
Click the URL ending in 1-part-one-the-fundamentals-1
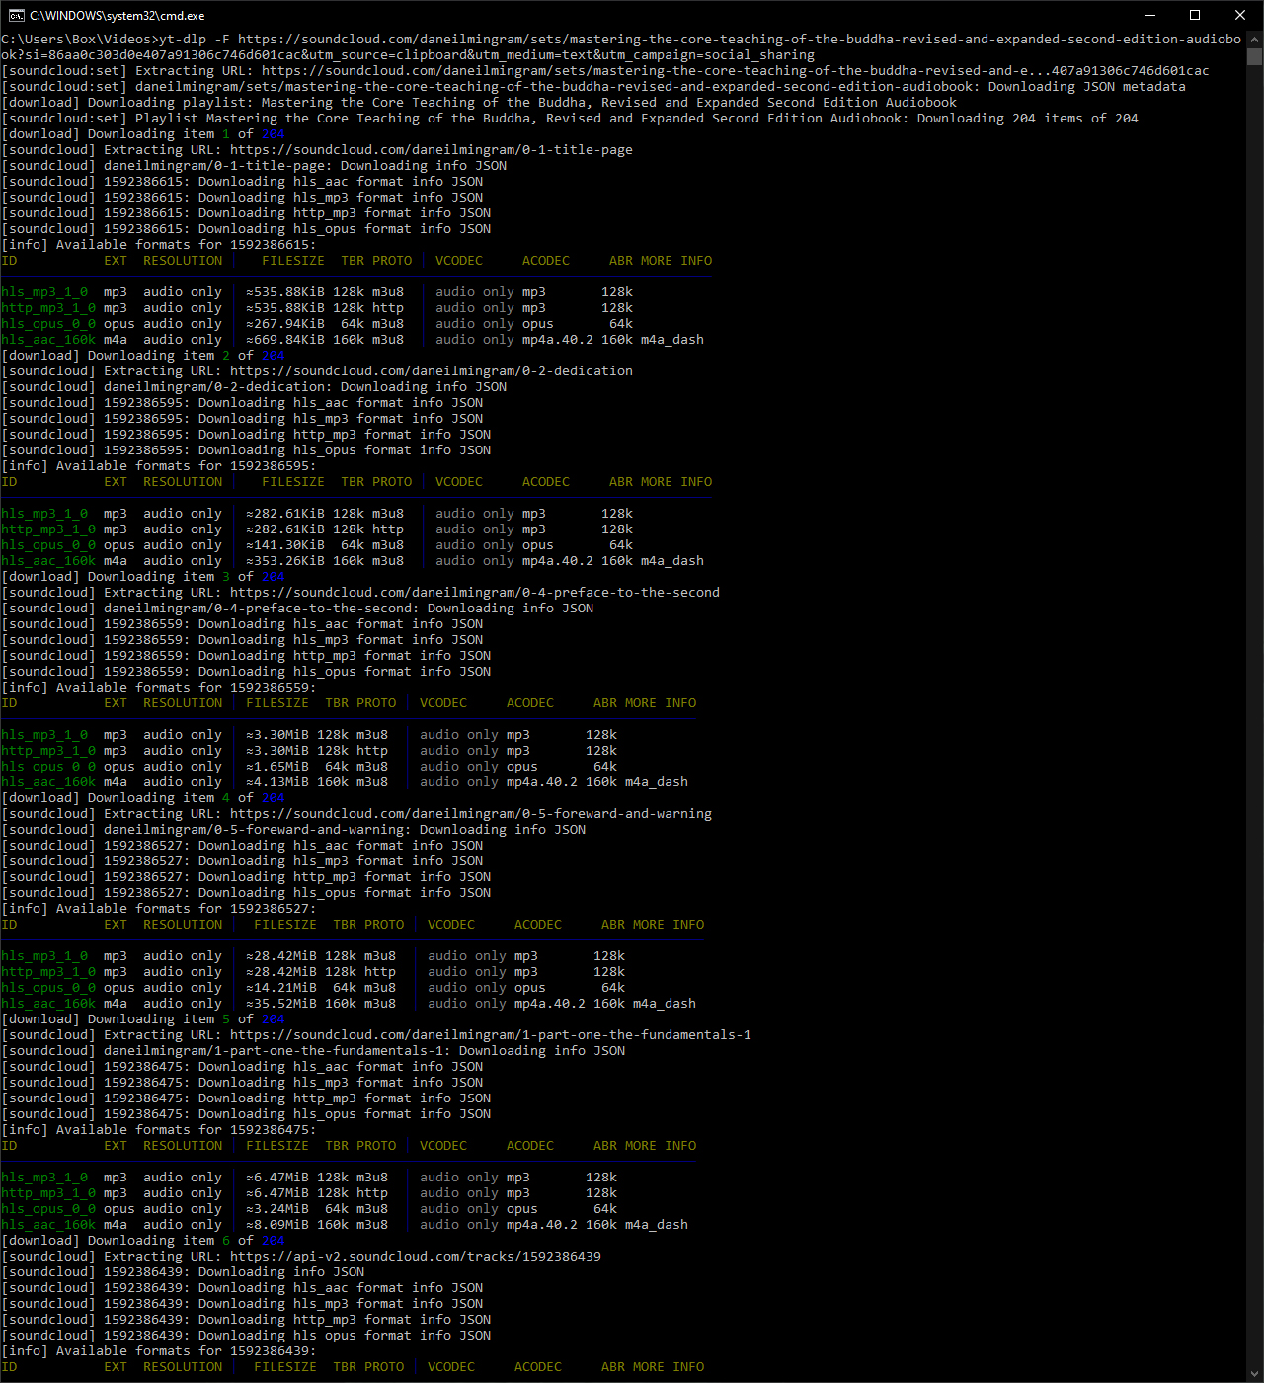click(491, 1035)
